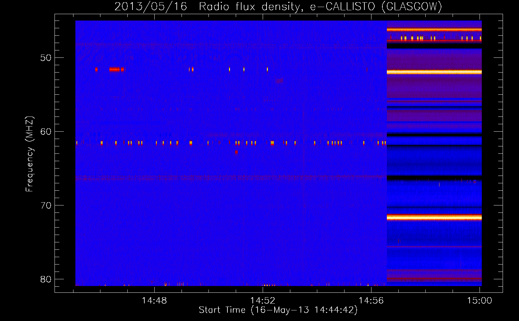Click the '15:00' time tick label
Viewport: 519px width, 321px height.
[x=480, y=301]
